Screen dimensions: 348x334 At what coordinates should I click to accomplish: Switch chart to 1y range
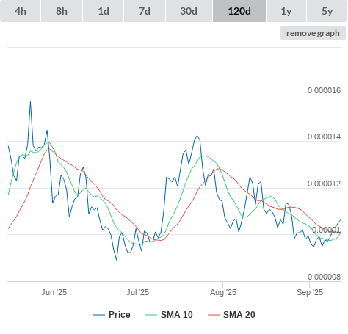pos(286,11)
